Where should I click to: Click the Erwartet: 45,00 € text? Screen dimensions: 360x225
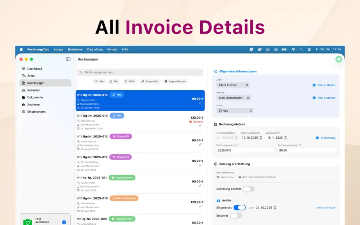[326, 208]
